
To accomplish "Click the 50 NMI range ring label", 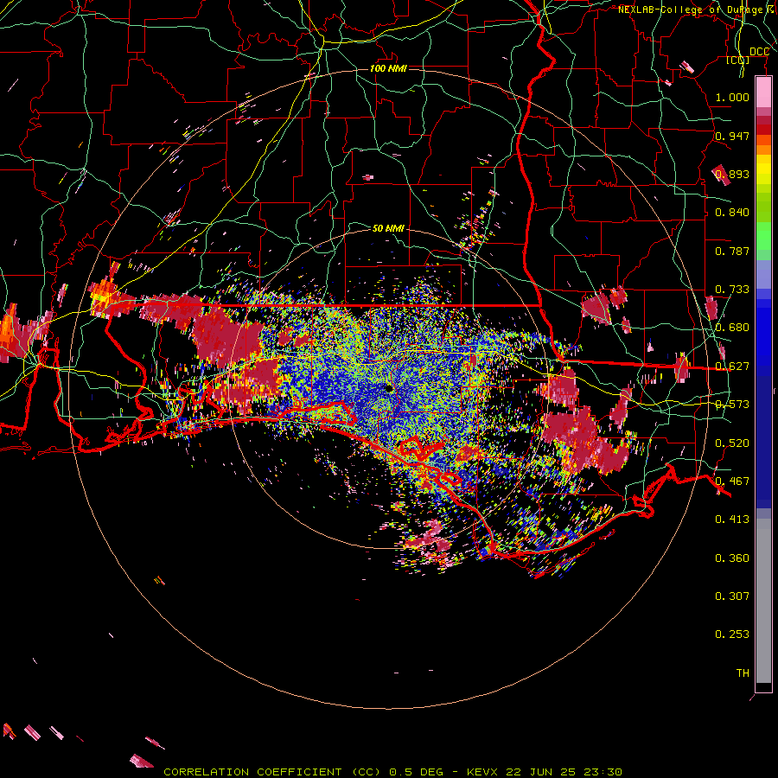I will coord(388,228).
